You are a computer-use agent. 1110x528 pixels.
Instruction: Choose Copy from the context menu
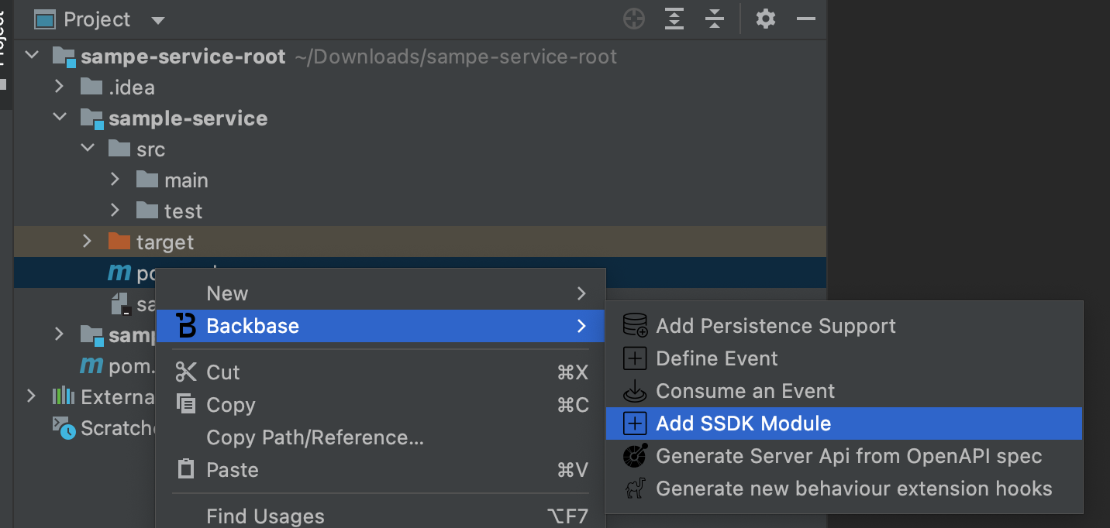pyautogui.click(x=381, y=405)
